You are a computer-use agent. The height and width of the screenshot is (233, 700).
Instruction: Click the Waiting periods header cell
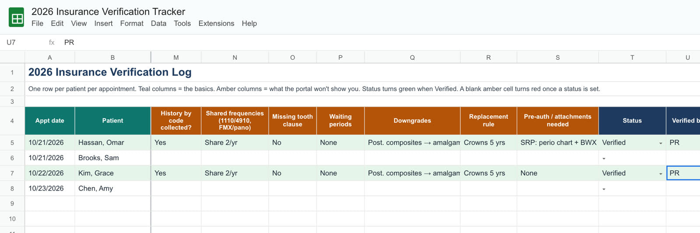(x=340, y=121)
